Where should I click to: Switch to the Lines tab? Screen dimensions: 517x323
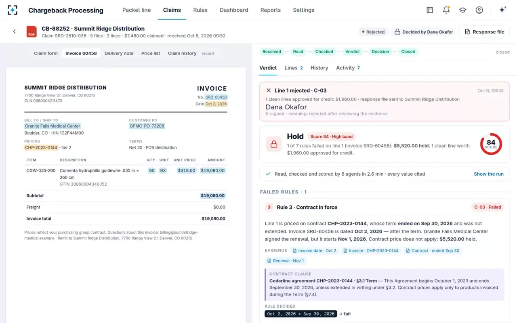pos(294,68)
